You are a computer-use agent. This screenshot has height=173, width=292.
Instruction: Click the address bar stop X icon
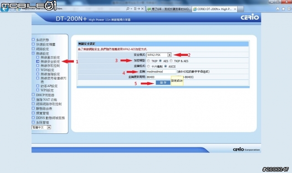point(142,9)
